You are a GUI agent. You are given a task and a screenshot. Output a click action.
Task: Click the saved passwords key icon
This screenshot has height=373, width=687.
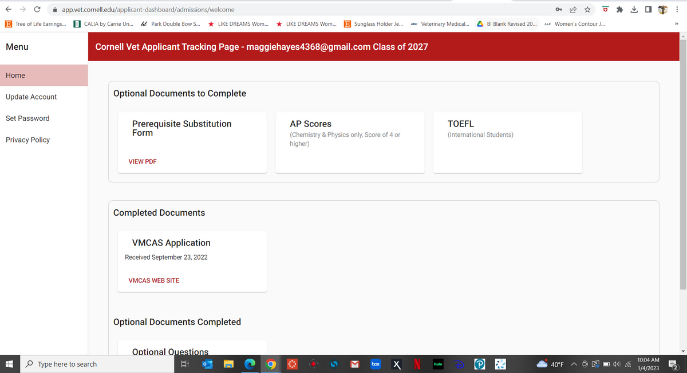click(559, 10)
